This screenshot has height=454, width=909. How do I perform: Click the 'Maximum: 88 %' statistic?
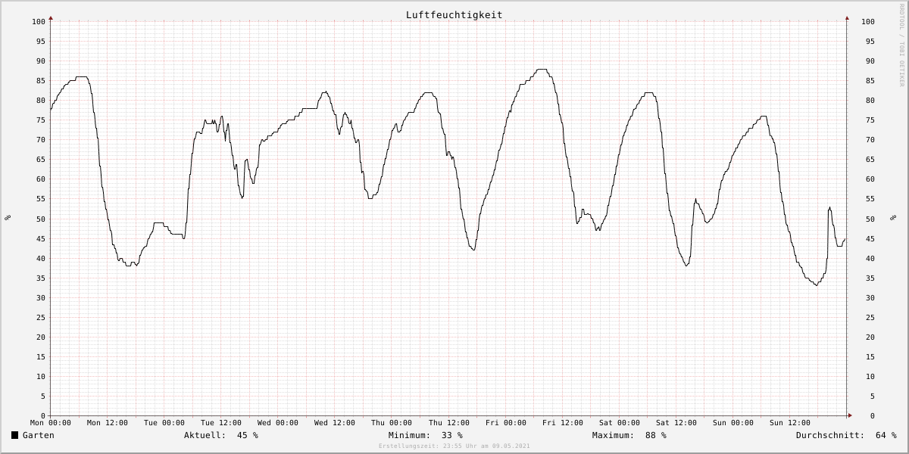[x=629, y=435]
